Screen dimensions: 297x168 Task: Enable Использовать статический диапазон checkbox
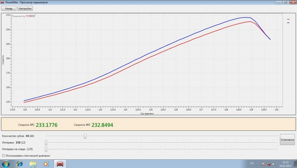[4, 156]
